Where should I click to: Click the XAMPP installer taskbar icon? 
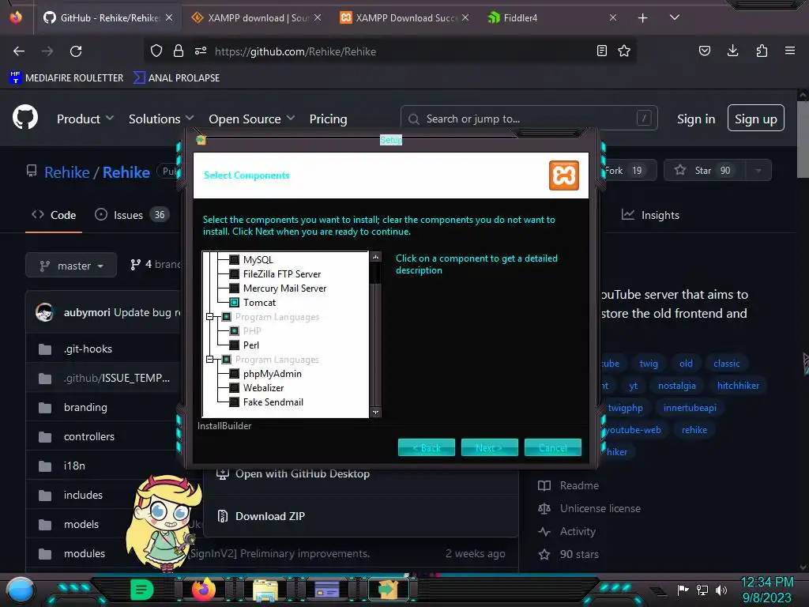tap(388, 589)
